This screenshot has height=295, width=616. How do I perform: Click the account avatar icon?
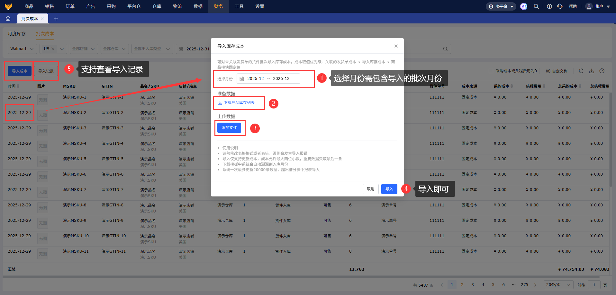589,6
